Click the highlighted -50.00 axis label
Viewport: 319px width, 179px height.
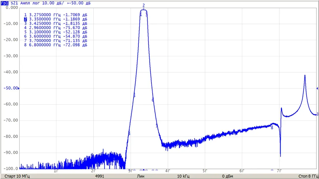pyautogui.click(x=11, y=88)
